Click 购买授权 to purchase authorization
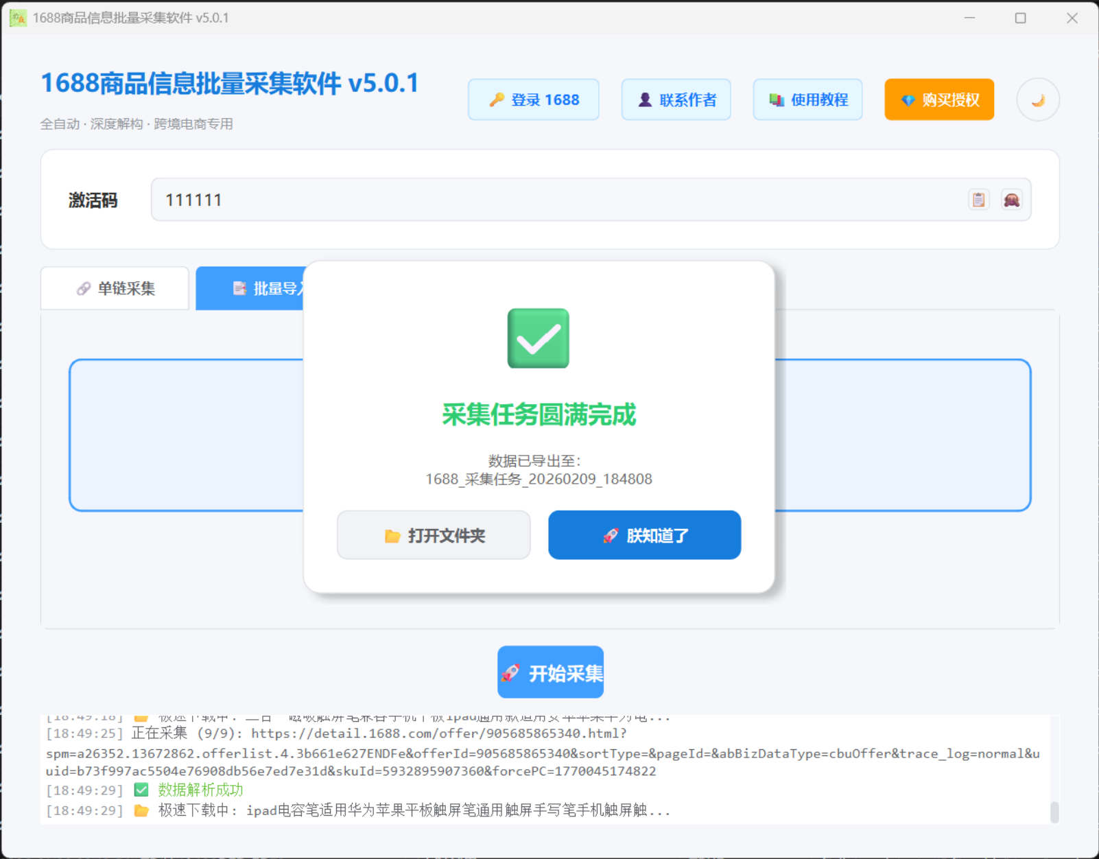The height and width of the screenshot is (859, 1099). pos(938,99)
